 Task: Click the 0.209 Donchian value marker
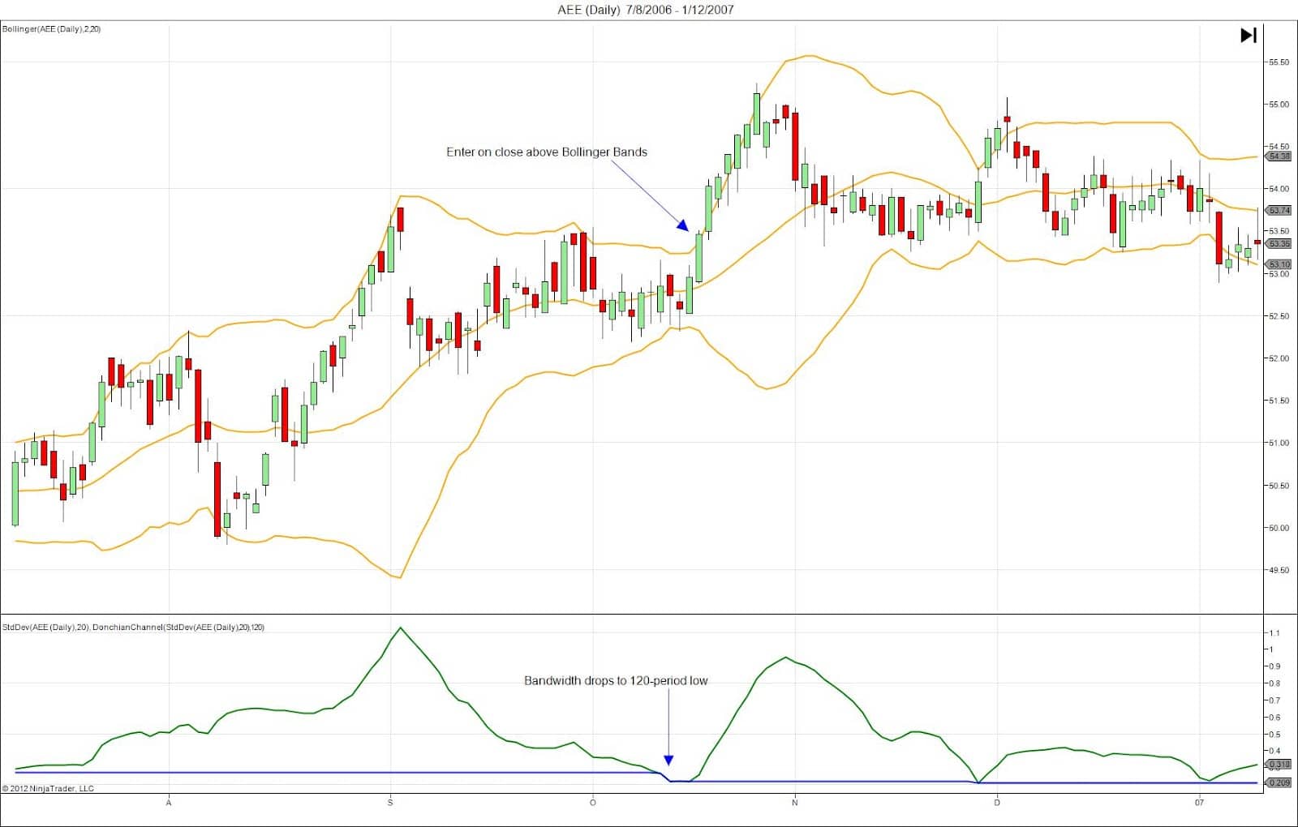(x=1279, y=782)
